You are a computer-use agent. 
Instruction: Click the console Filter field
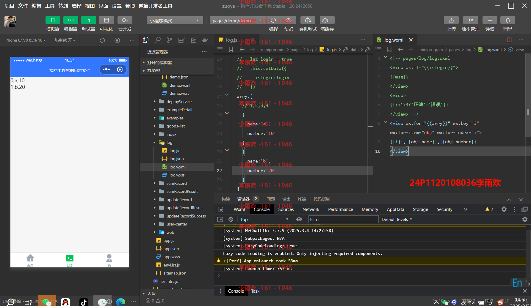coord(343,220)
